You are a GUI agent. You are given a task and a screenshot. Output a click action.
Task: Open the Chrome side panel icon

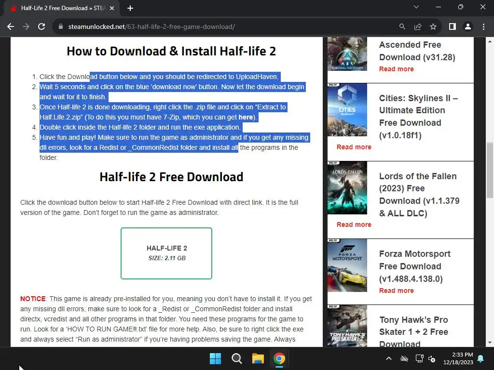[x=453, y=27]
